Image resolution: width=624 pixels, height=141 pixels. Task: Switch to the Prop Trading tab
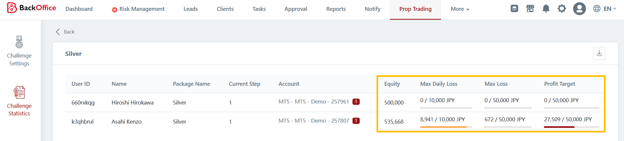pos(415,9)
